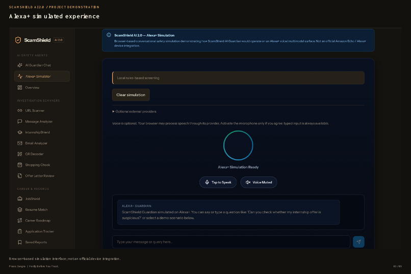411x274 pixels.
Task: Click the Message Analyzer chat bubble icon
Action: (x=20, y=121)
